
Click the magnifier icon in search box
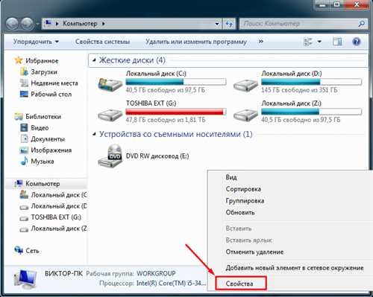(x=361, y=24)
